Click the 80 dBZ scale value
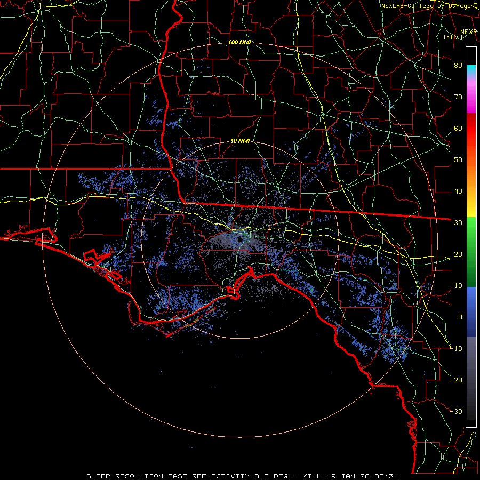480x480 pixels. click(x=458, y=66)
